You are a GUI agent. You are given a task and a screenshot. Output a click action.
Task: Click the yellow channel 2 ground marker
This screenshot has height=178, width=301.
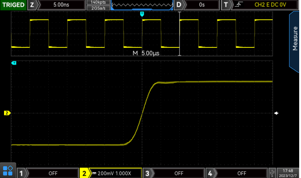pos(7,113)
